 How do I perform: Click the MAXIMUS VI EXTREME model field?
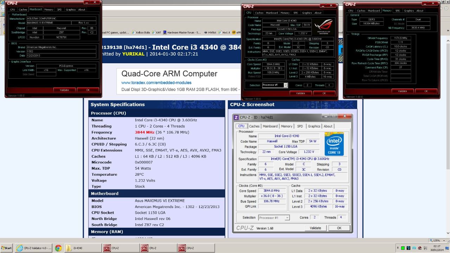click(x=48, y=23)
